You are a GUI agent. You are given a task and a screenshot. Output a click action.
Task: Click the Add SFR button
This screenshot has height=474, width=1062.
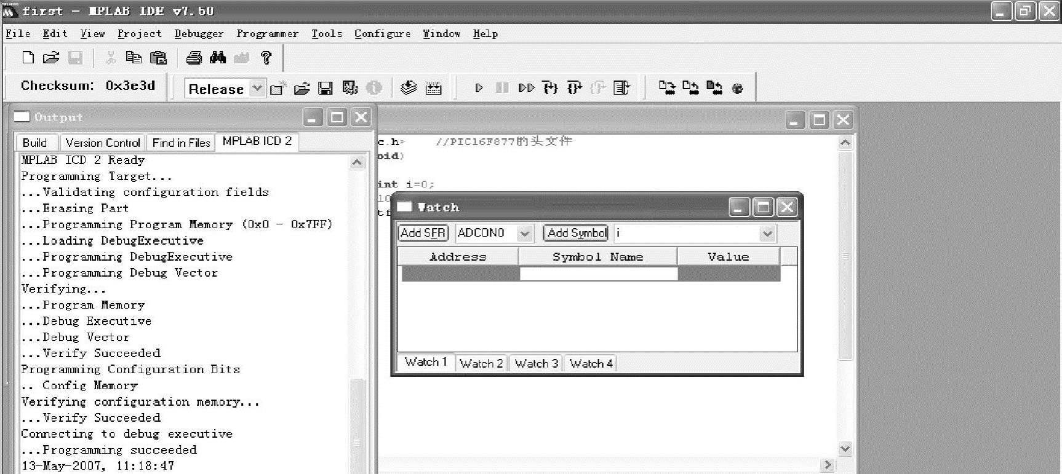[423, 233]
